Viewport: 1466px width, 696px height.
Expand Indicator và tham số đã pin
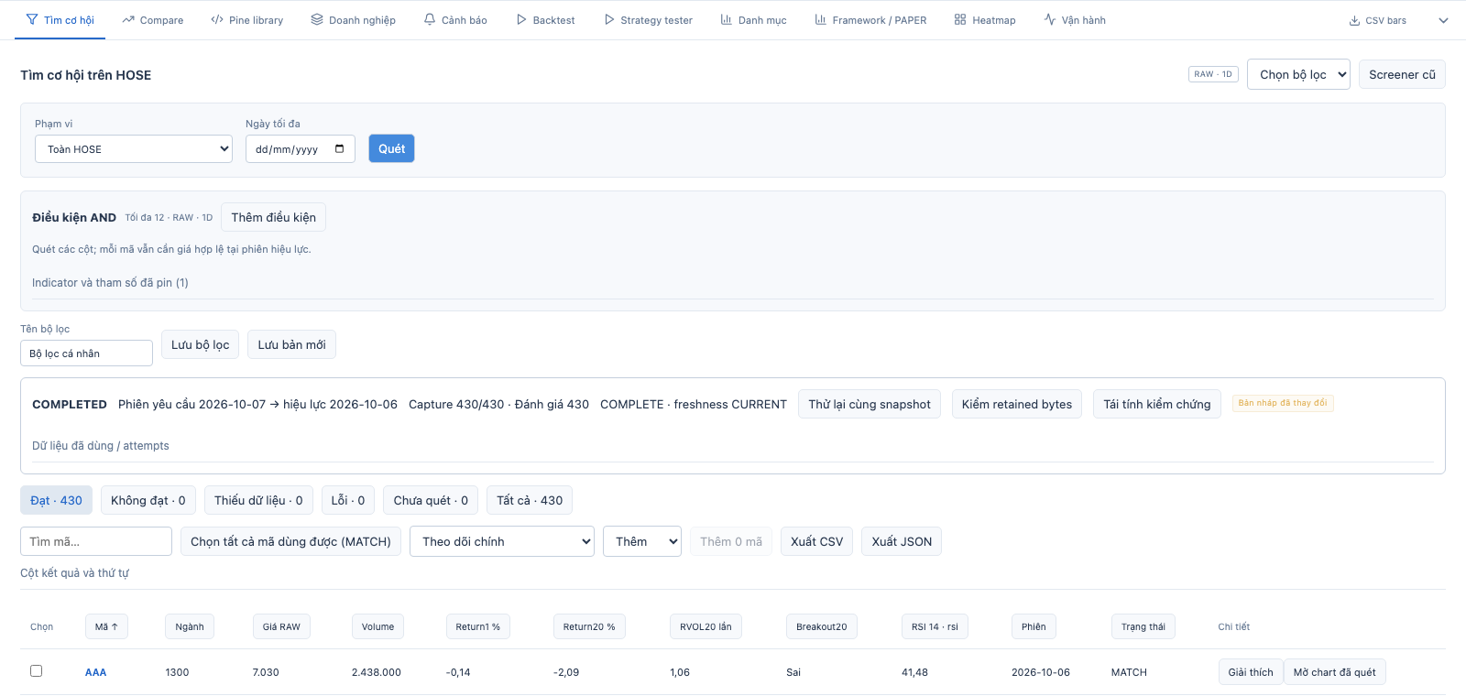pos(110,283)
